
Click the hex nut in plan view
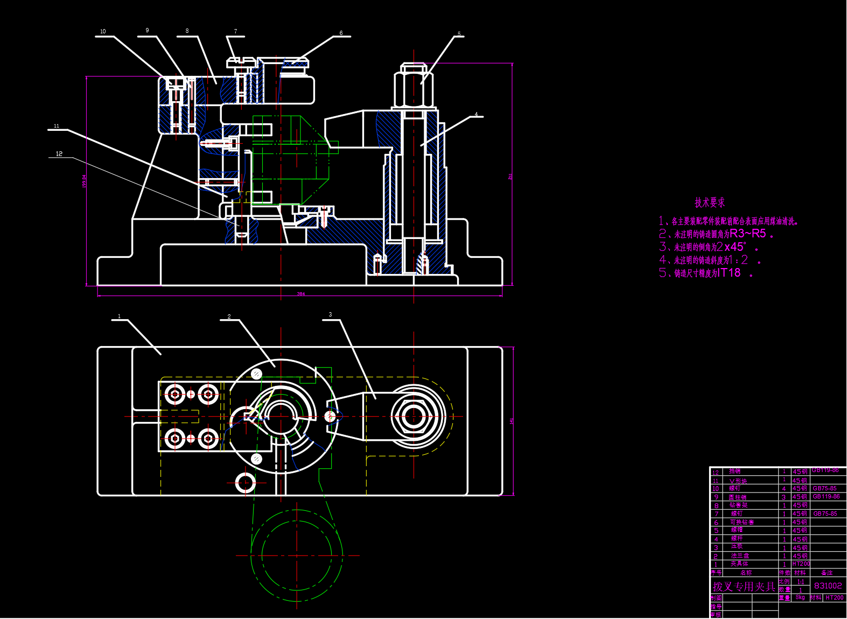tap(414, 417)
